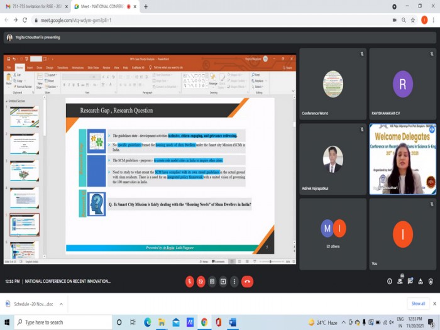Click the Present now icon

(223, 282)
